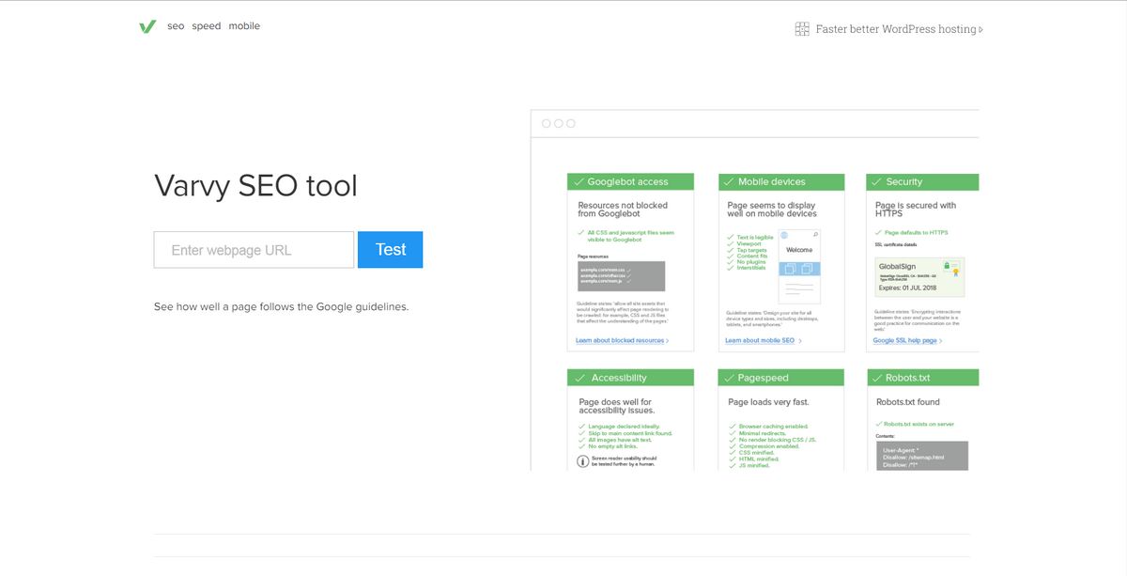Open the speed navigation item
The width and height of the screenshot is (1127, 576).
point(207,26)
